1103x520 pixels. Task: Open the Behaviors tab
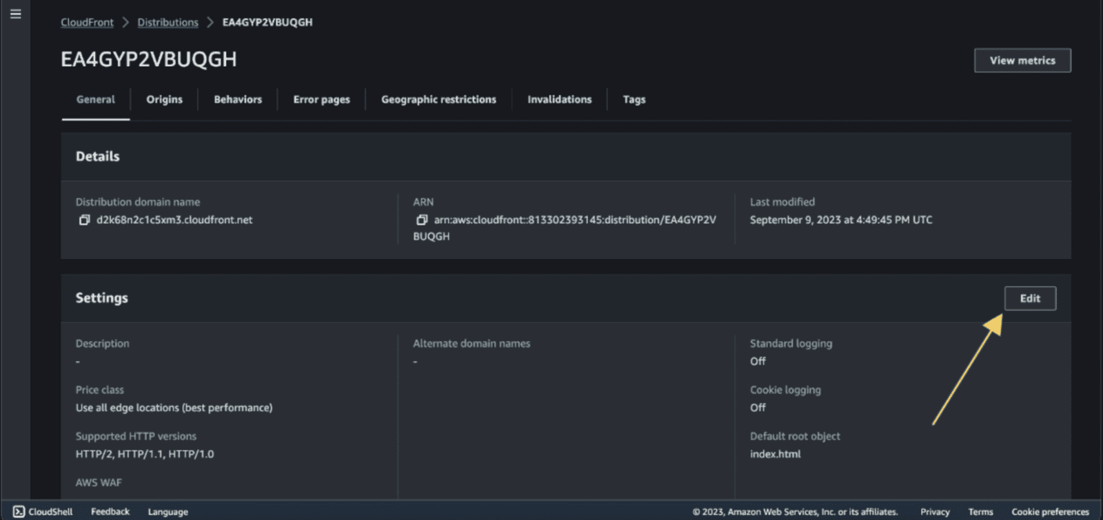pos(238,99)
